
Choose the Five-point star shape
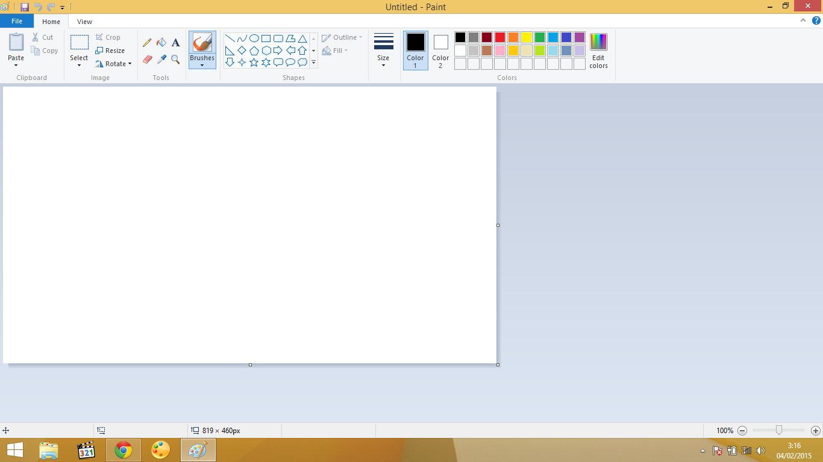pos(254,61)
